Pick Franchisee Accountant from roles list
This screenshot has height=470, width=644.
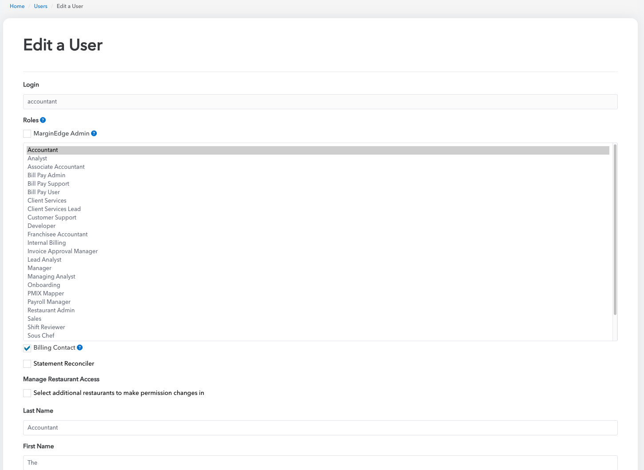click(58, 235)
